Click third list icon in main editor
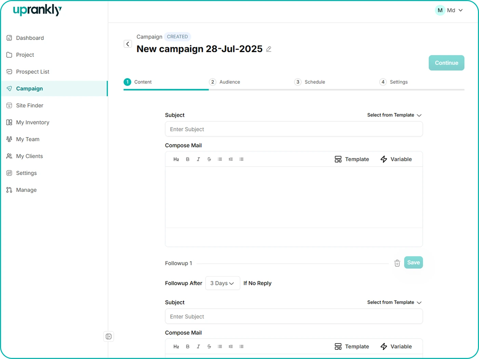Viewport: 479px width, 359px height. pos(241,159)
